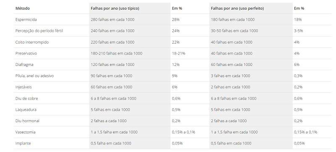Click the Diafragma method cell

[24, 64]
